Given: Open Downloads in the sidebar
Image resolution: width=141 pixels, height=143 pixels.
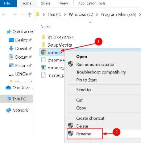Looking at the screenshot, I should pyautogui.click(x=21, y=48).
